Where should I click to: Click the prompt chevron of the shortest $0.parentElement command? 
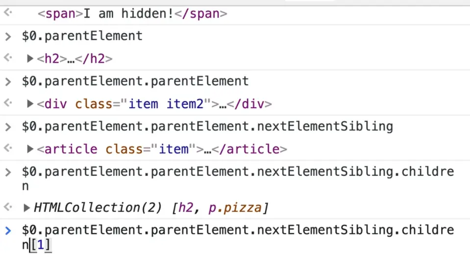click(7, 36)
